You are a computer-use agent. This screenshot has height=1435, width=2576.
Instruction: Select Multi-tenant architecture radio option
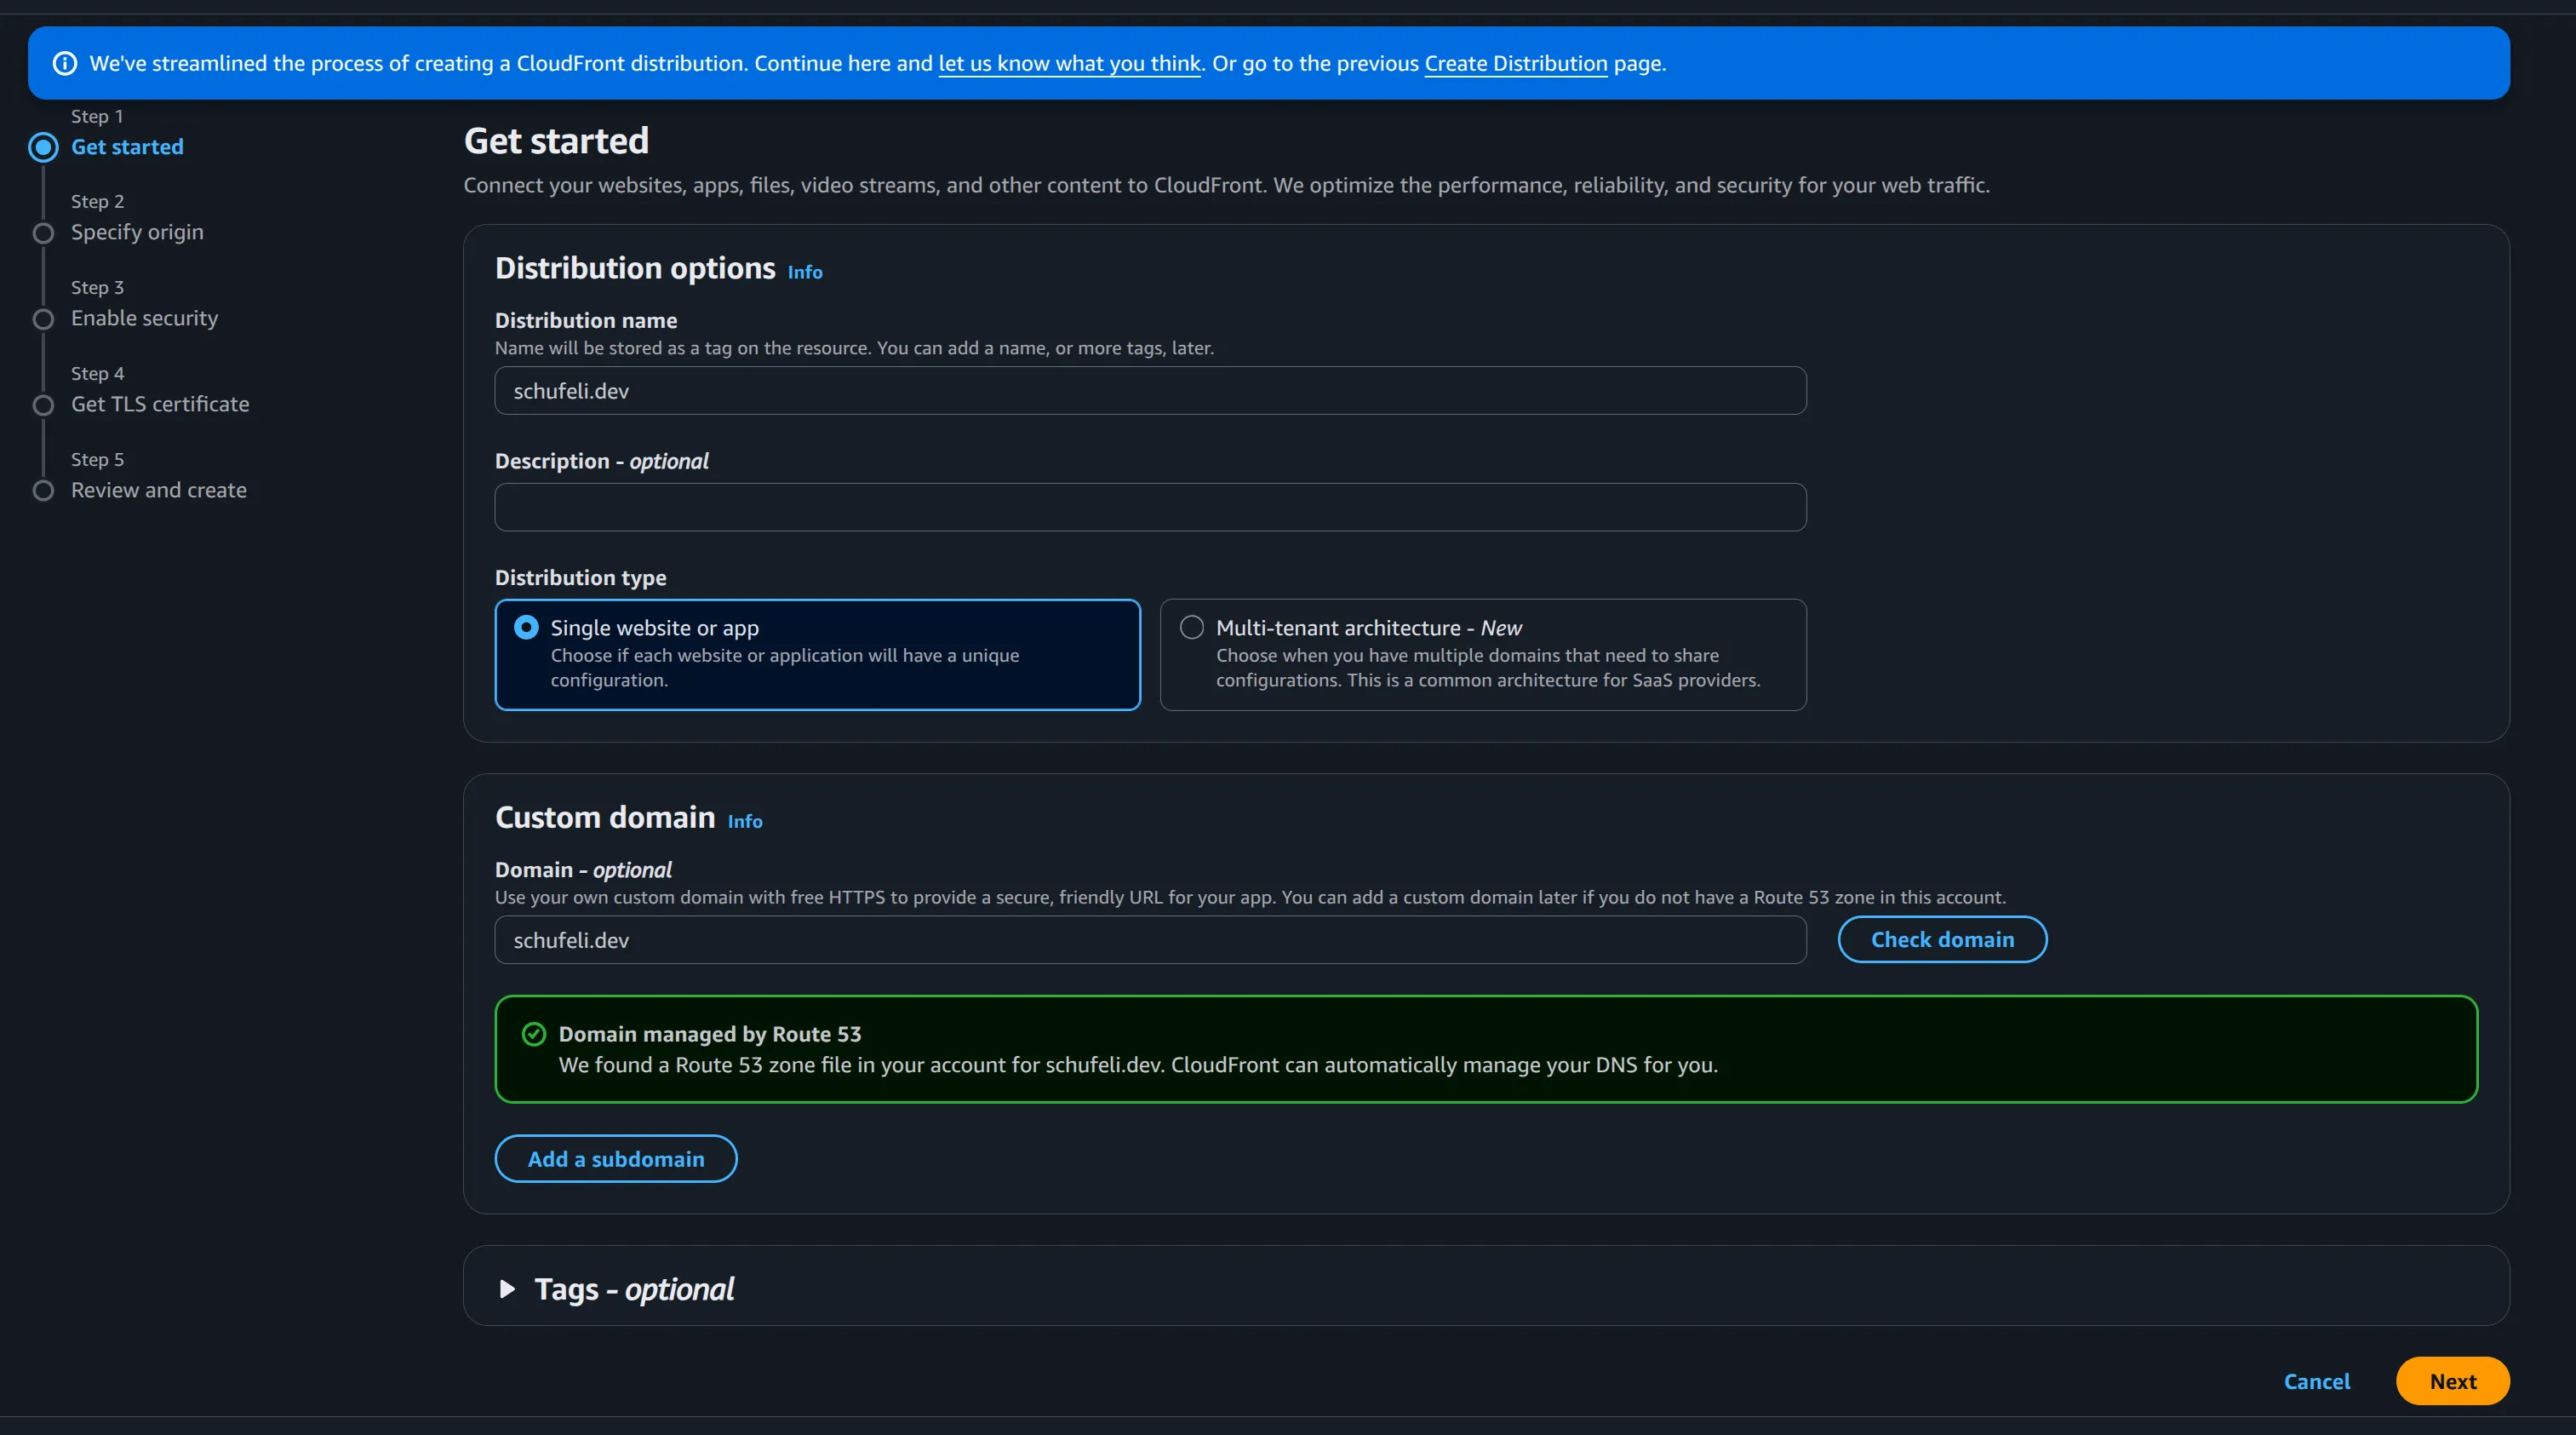(x=1191, y=628)
